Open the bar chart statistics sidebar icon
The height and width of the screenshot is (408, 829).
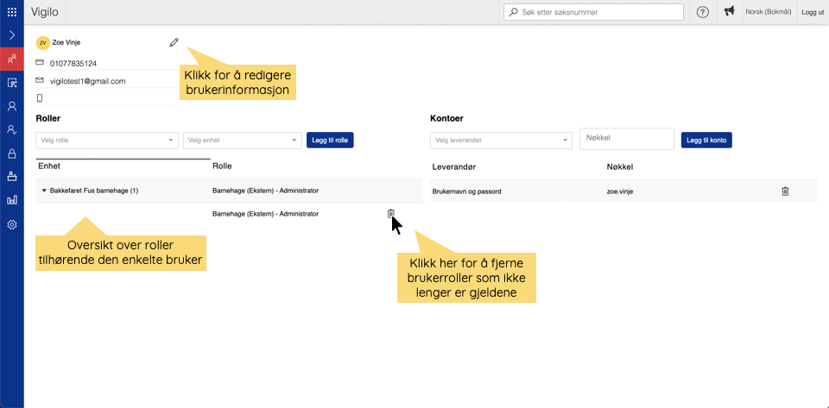coord(12,200)
